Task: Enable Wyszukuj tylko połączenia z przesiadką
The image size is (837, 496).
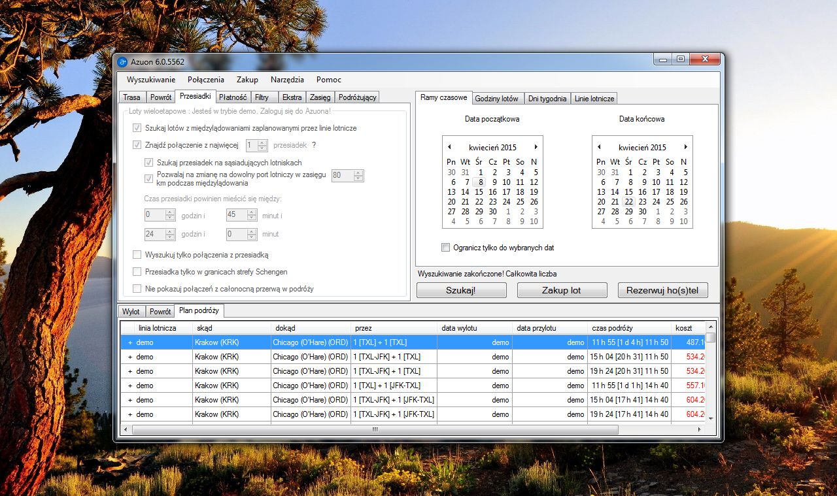Action: click(x=137, y=255)
